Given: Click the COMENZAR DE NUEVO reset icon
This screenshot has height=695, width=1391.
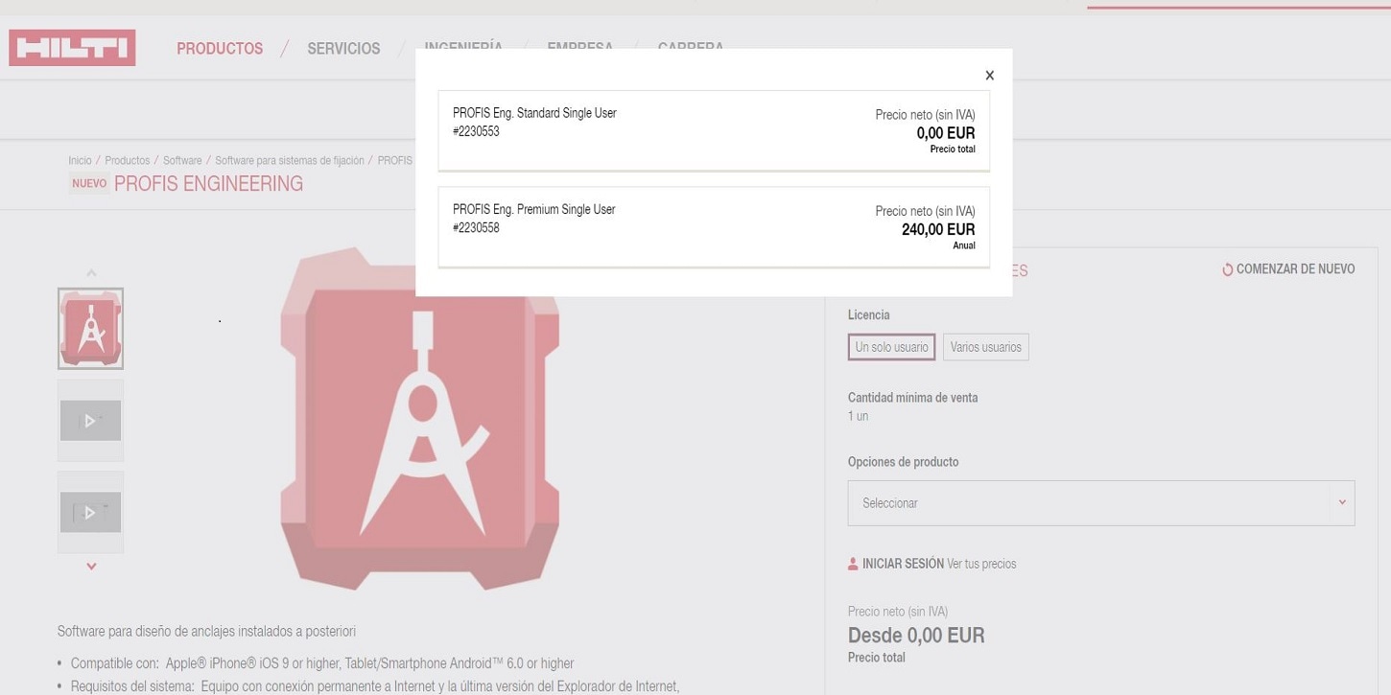Looking at the screenshot, I should click(x=1227, y=269).
